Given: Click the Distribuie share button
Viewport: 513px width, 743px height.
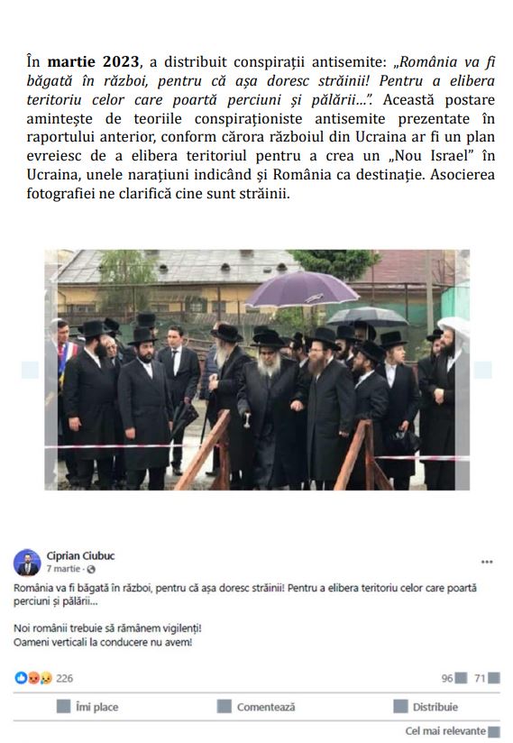Looking at the screenshot, I should click(x=426, y=707).
